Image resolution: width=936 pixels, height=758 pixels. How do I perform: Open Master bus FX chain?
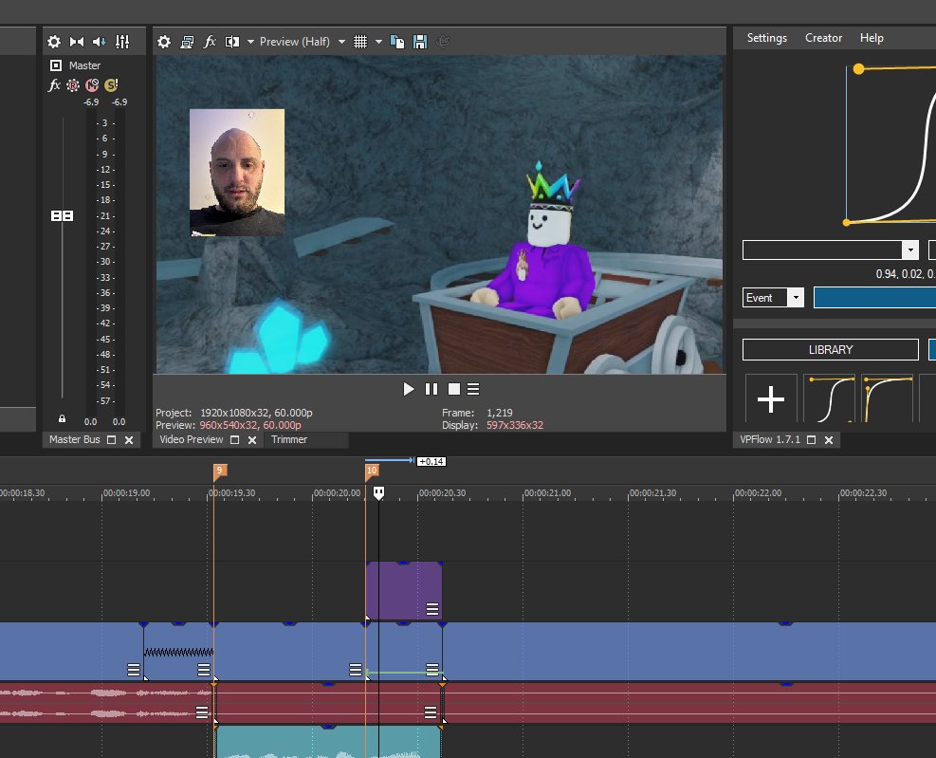point(54,84)
